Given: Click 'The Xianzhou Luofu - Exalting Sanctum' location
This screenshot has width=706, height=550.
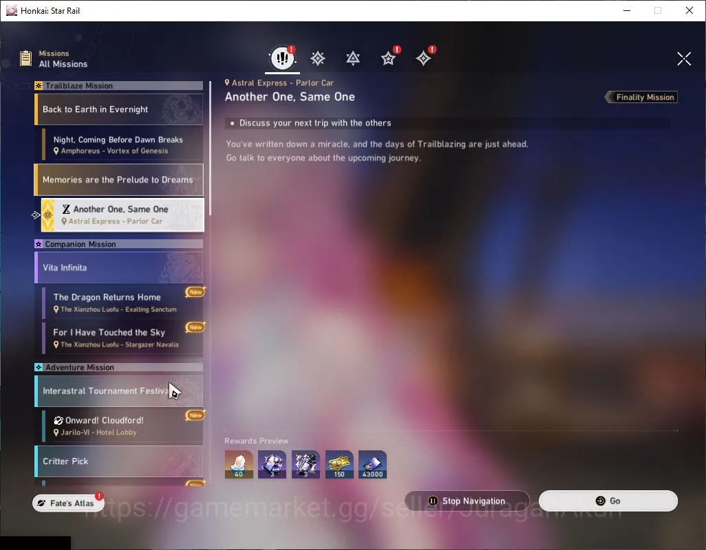Looking at the screenshot, I should click(118, 309).
